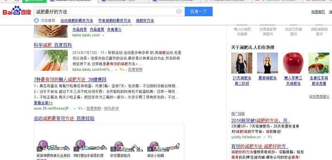Open result 7种最有效的懒人减肥方法_39健康网
332x160 pixels.
pyautogui.click(x=70, y=80)
